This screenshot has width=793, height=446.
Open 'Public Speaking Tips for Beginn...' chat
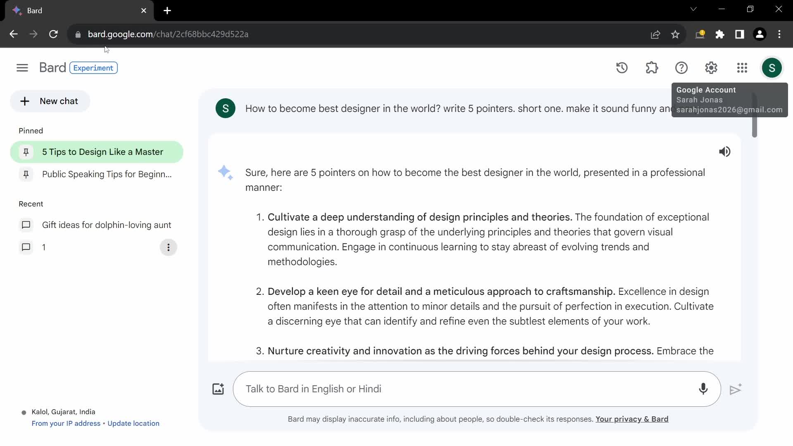(97, 174)
